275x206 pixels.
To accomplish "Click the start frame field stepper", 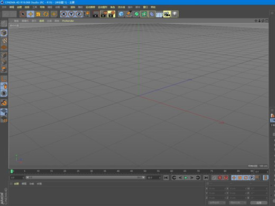I will [x=23, y=177].
